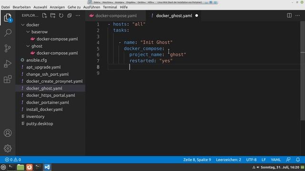
Task: Open docker-compose.yaml under baserow
Action: tap(57, 39)
